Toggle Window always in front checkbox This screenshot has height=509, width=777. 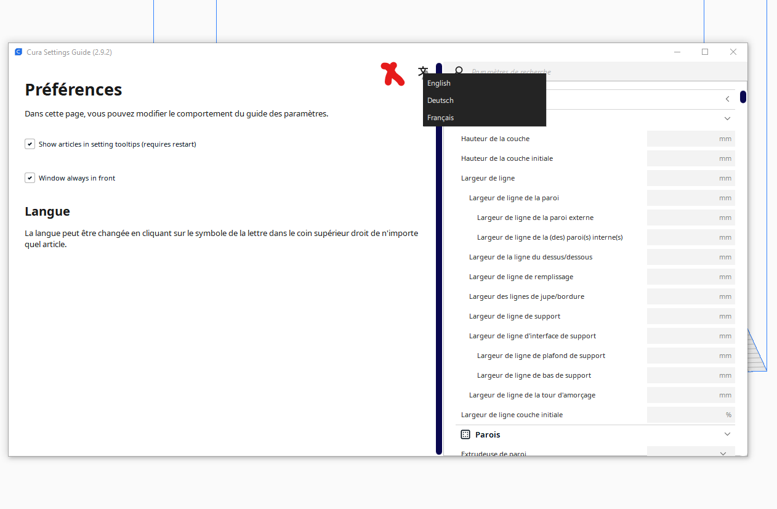(30, 177)
